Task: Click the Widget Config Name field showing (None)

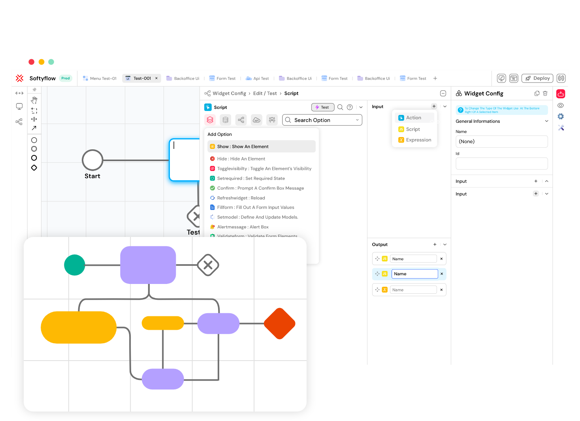Action: (501, 141)
